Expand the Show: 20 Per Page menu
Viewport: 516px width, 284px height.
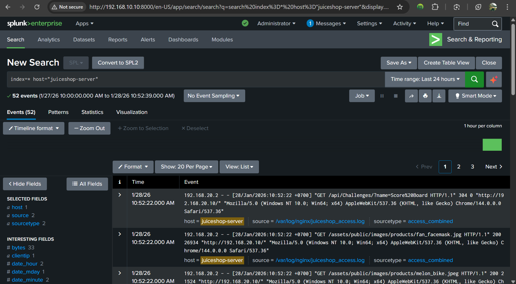pos(186,167)
